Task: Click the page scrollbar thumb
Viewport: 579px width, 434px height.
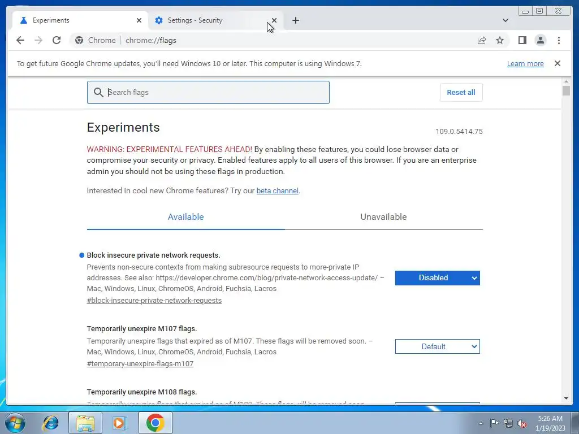Action: pos(566,90)
